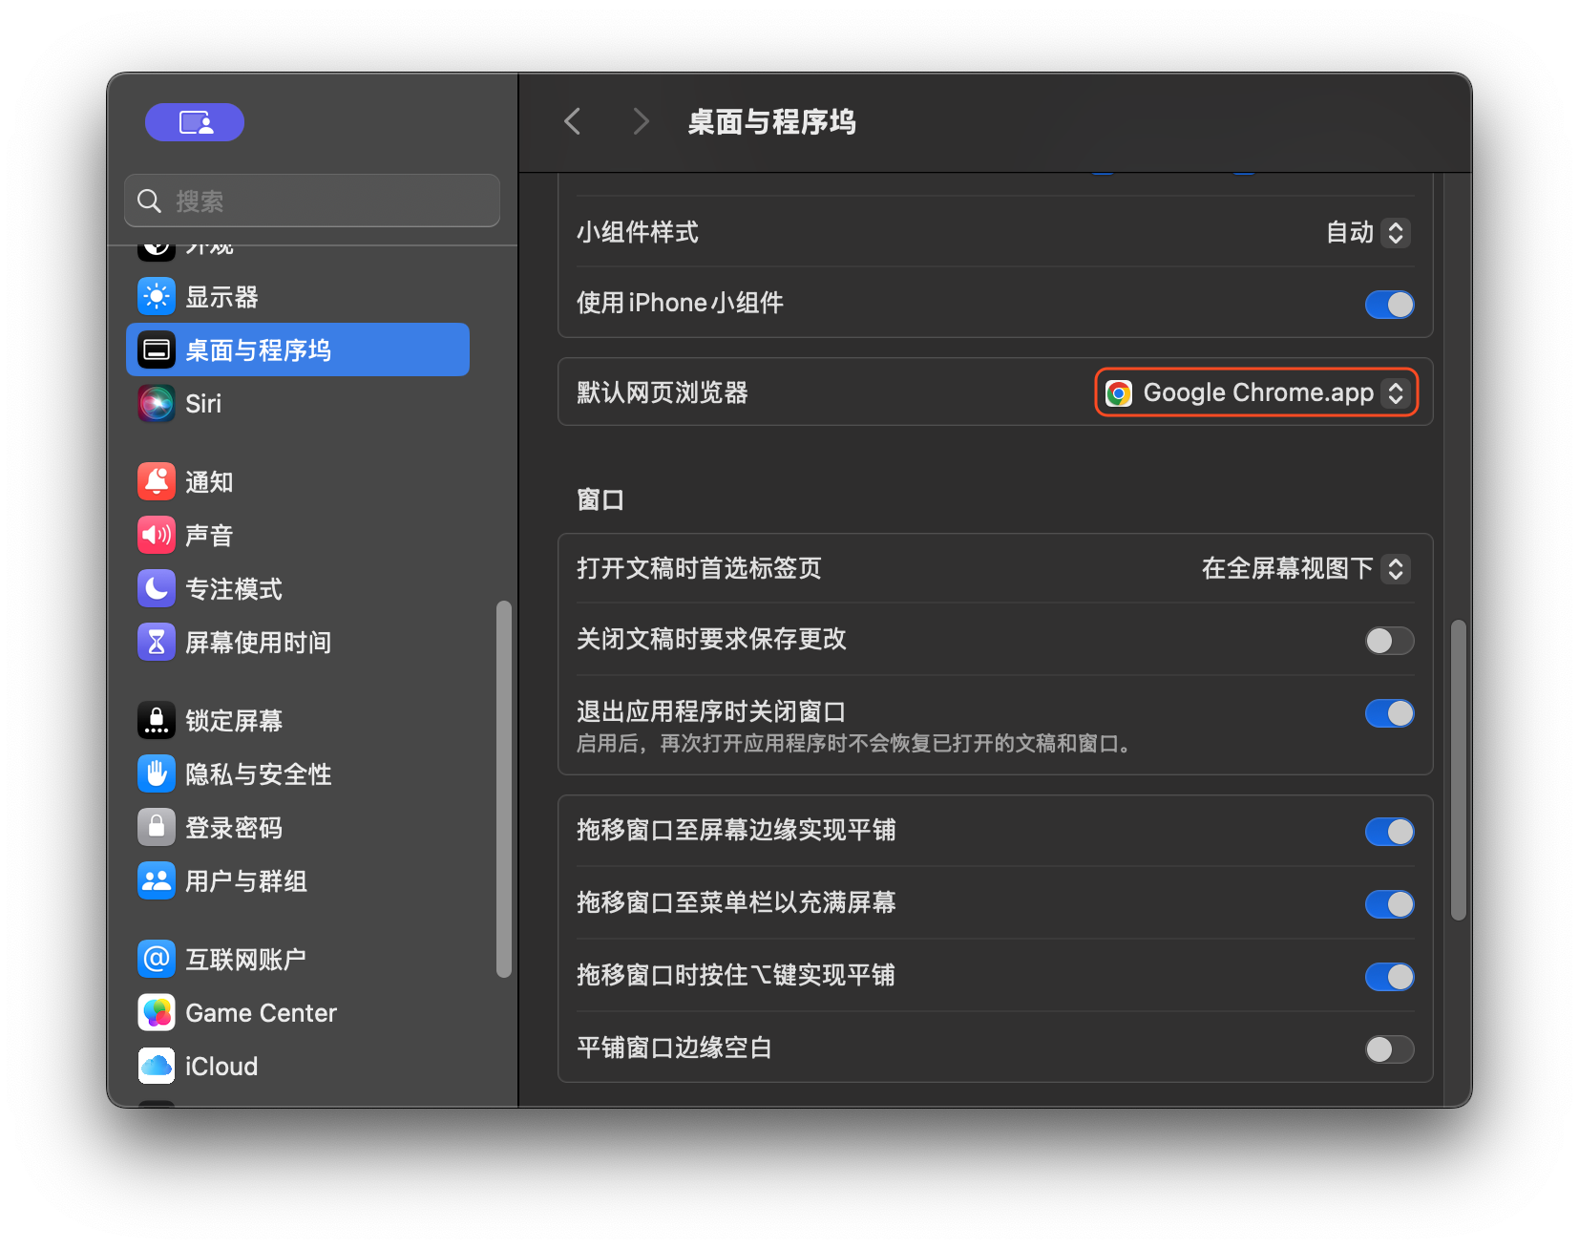The width and height of the screenshot is (1579, 1249).
Task: Click the Users & Groups icon
Action: (157, 881)
